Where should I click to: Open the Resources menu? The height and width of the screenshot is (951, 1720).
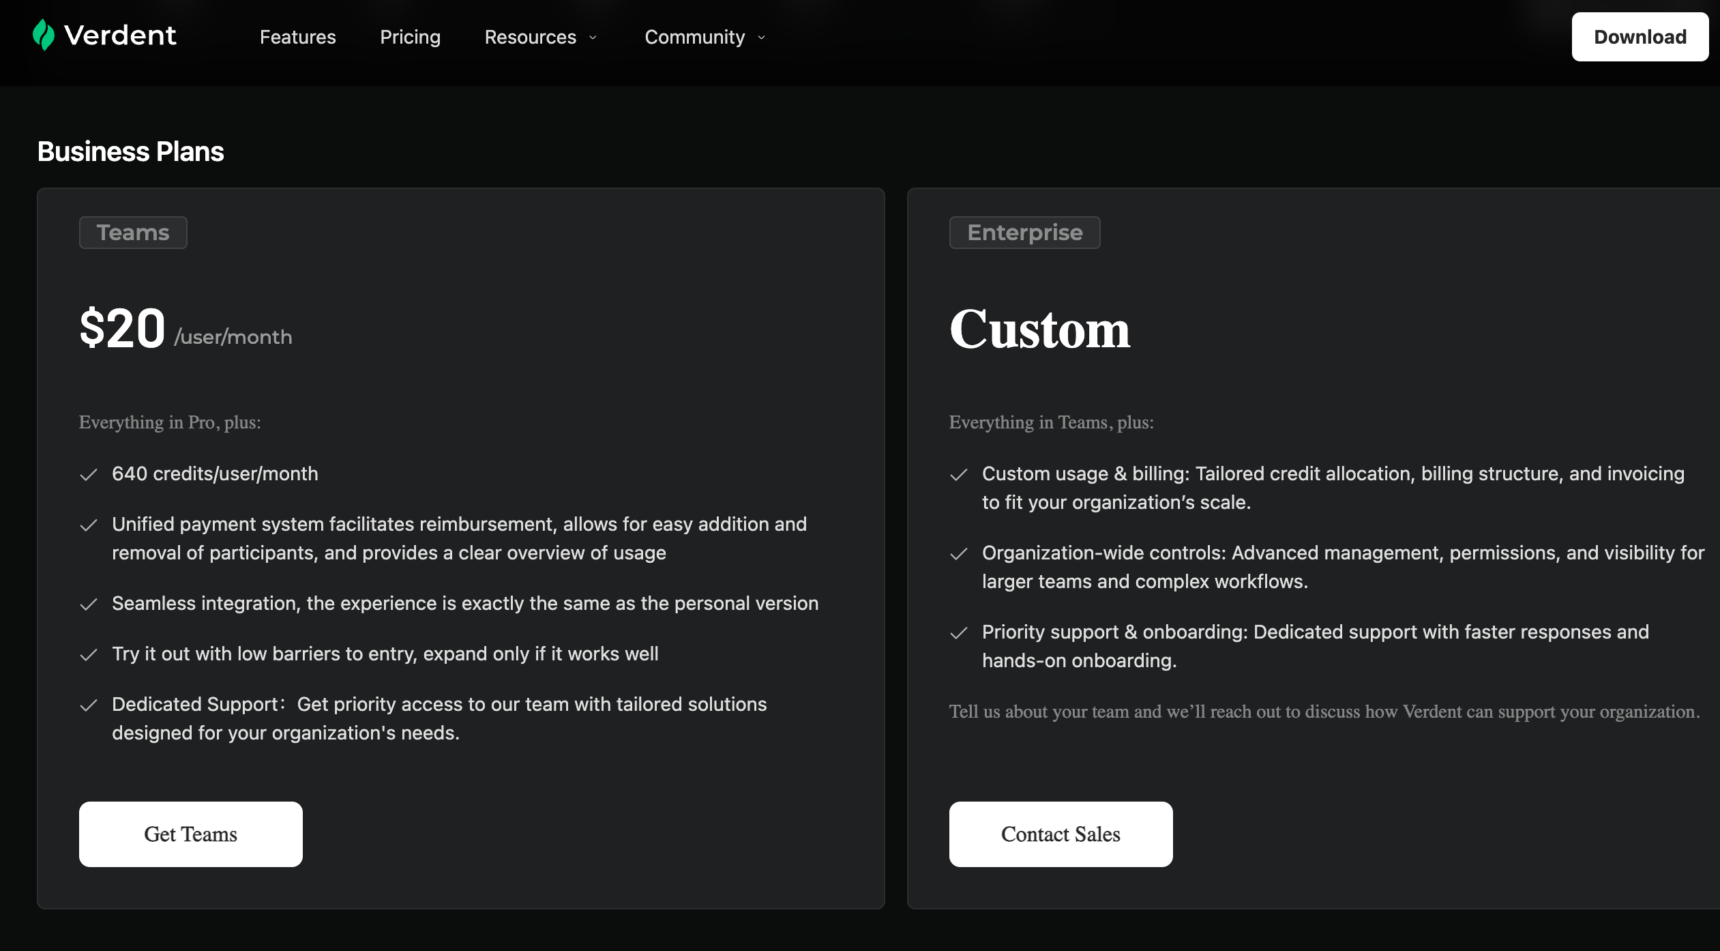click(530, 37)
